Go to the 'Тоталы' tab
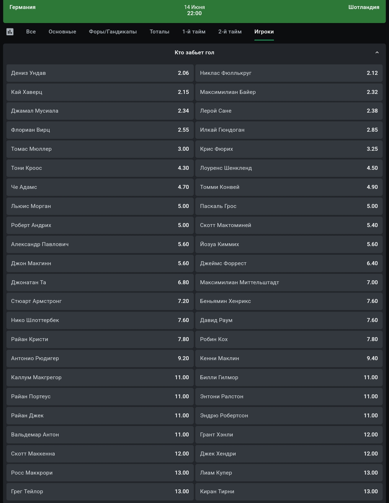This screenshot has width=389, height=503. click(x=160, y=32)
